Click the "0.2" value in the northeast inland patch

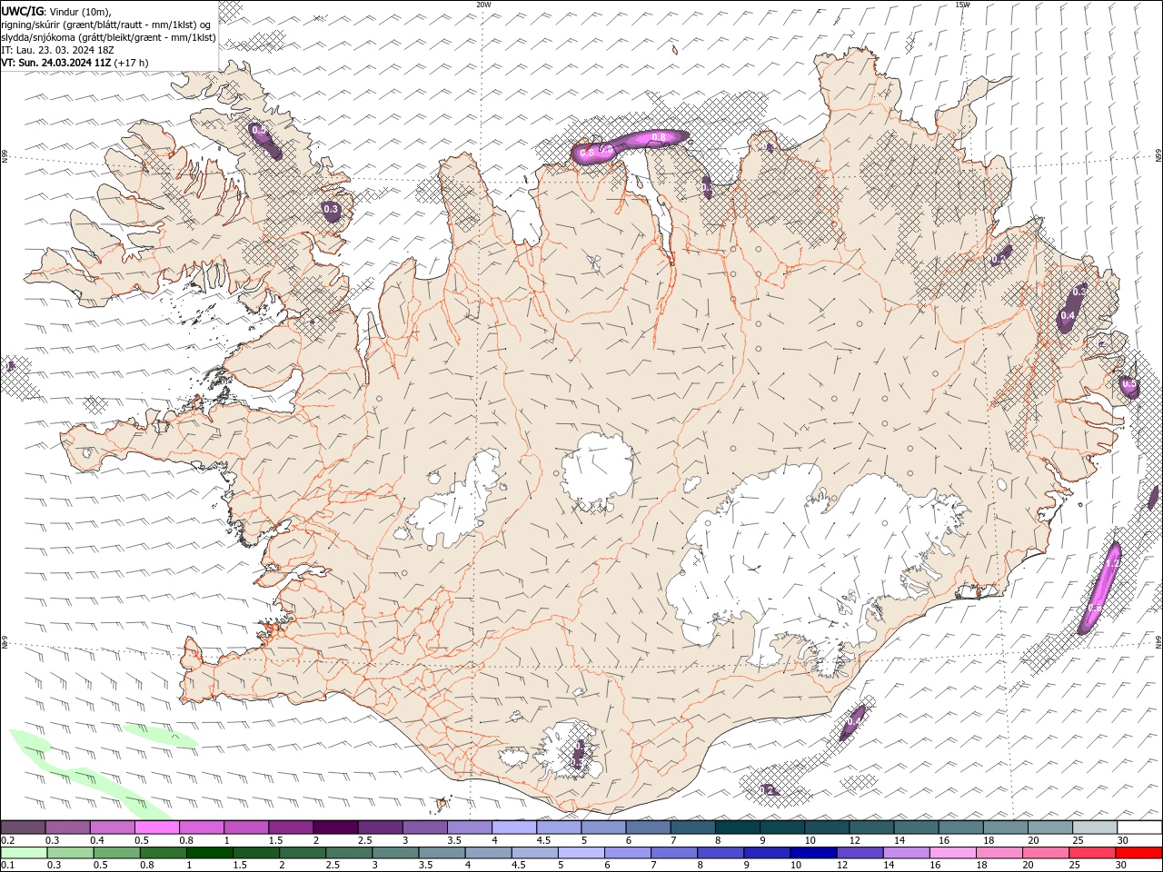coord(997,260)
